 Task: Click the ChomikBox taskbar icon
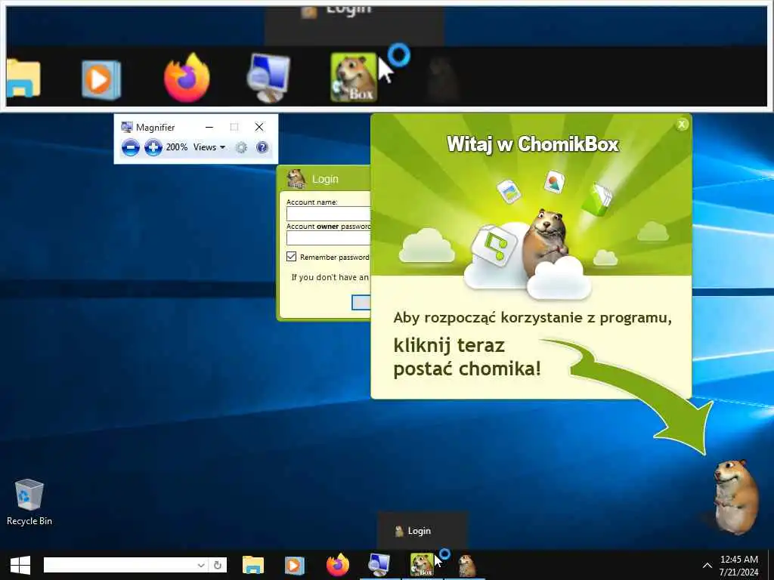(x=422, y=565)
